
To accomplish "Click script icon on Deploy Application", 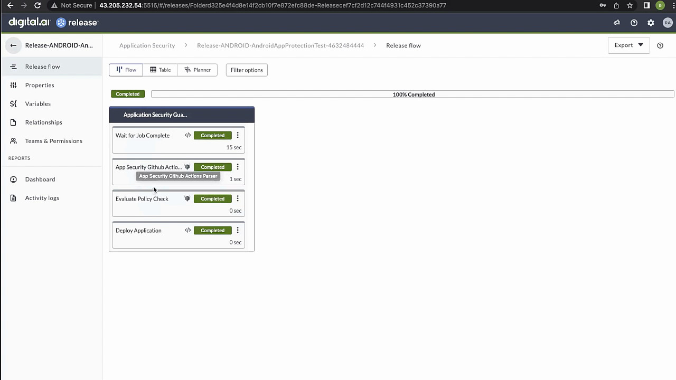I will pyautogui.click(x=187, y=230).
